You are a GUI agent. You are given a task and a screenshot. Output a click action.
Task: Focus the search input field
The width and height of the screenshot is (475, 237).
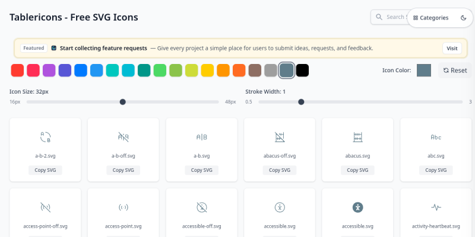tap(391, 17)
